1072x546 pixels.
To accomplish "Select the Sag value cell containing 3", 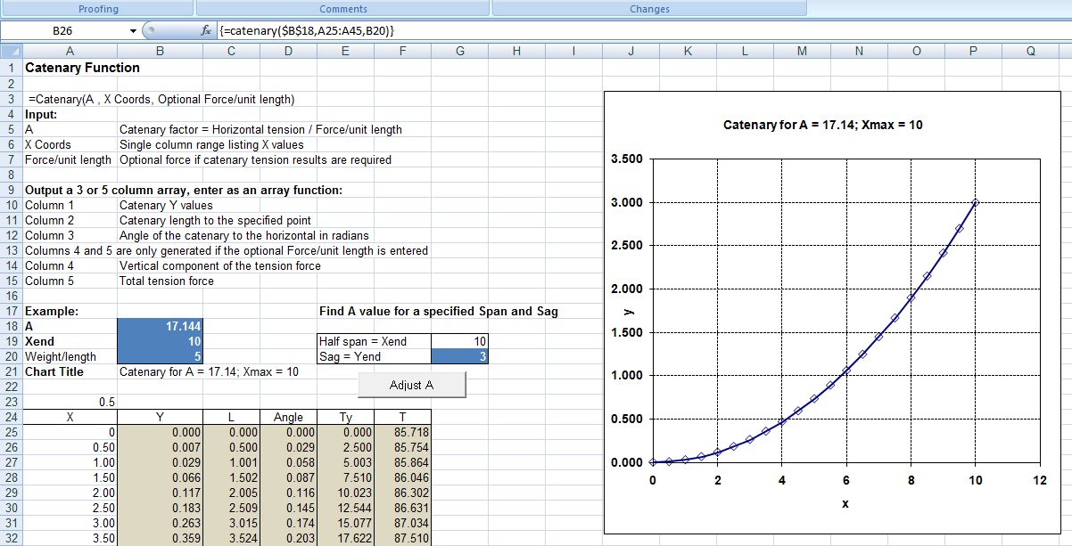I will point(459,356).
